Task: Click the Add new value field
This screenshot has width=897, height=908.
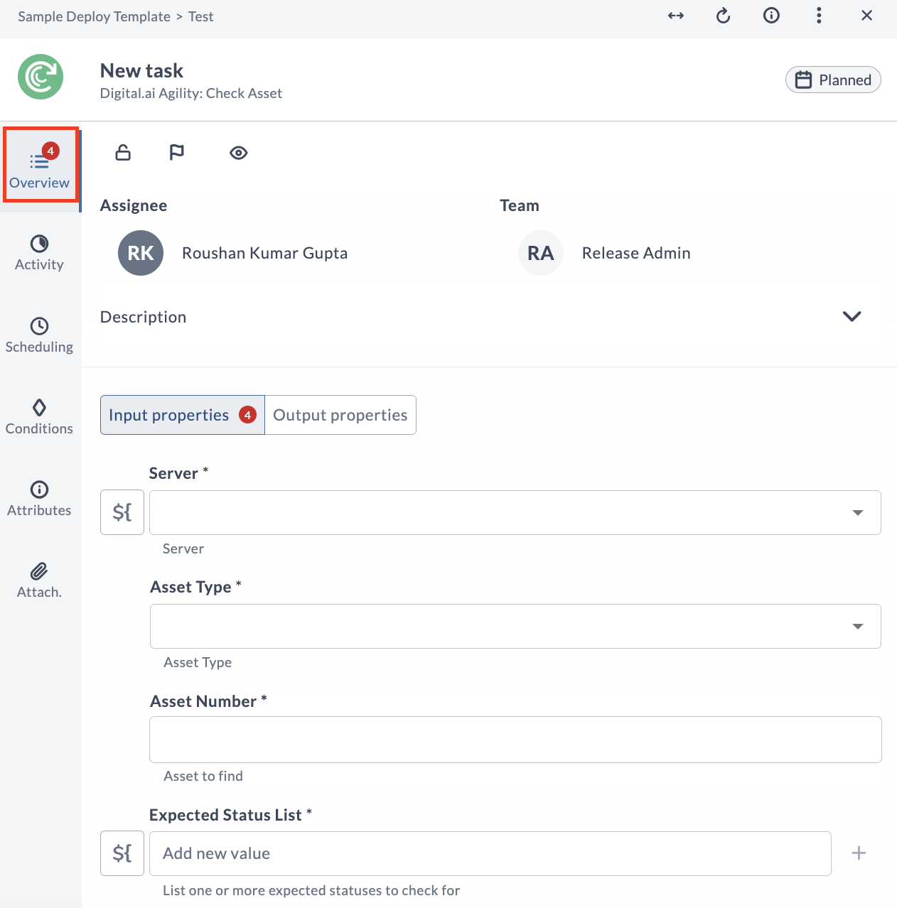Action: click(x=490, y=853)
